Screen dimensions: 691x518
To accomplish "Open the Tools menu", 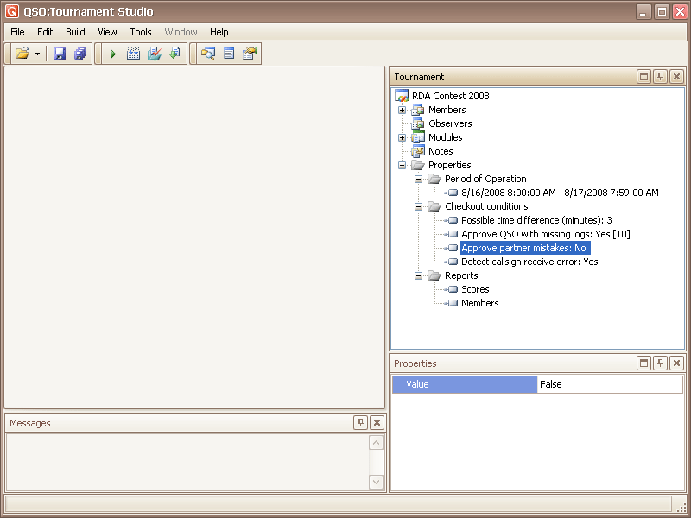I will point(141,32).
